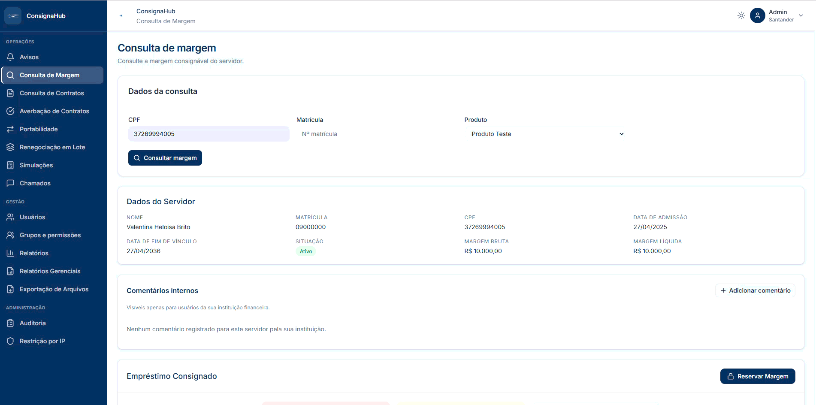Click the Restrição por IP shield icon

point(10,341)
